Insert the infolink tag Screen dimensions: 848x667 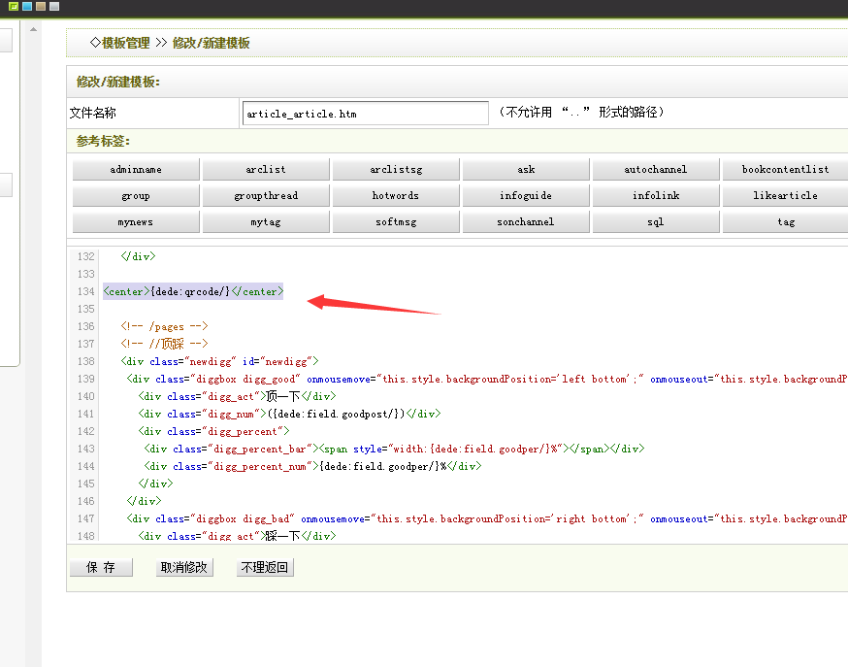click(x=656, y=195)
